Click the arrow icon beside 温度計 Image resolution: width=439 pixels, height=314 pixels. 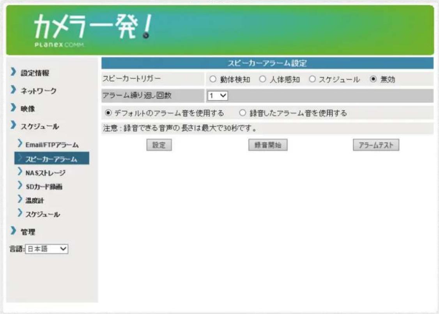coord(19,199)
